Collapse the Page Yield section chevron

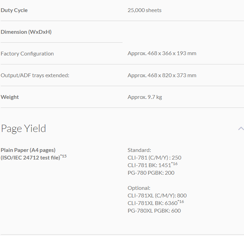click(241, 129)
